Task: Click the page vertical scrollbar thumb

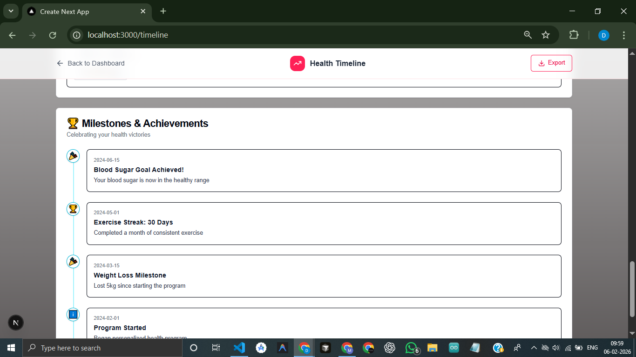Action: (x=632, y=289)
